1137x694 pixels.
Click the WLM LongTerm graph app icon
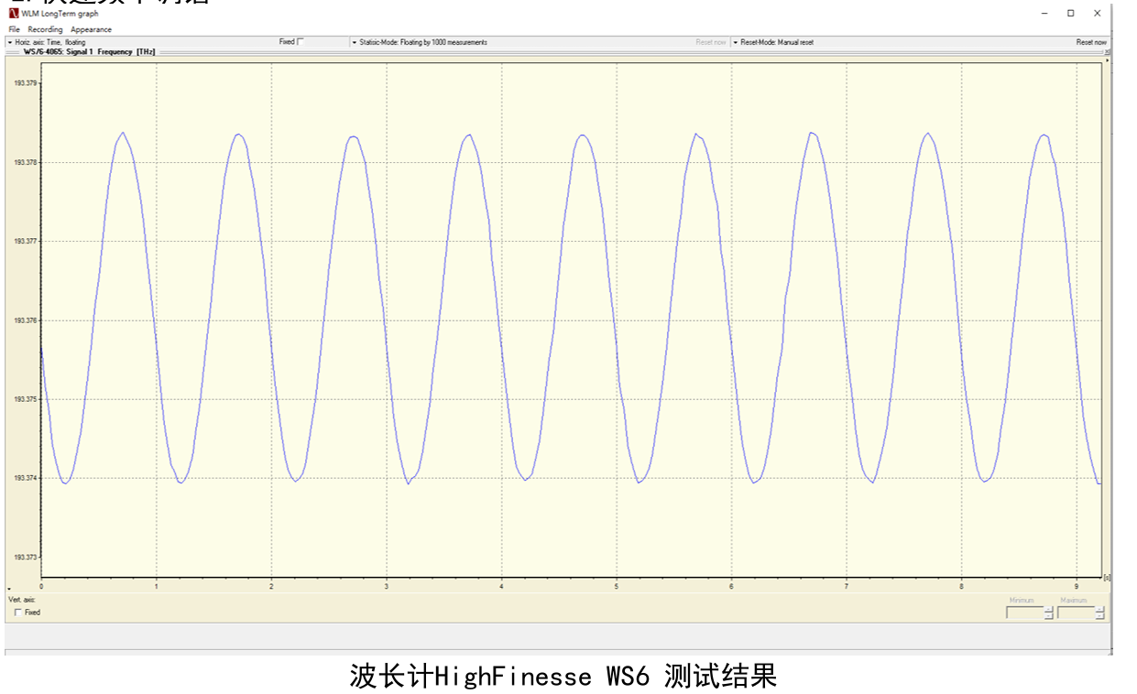13,14
